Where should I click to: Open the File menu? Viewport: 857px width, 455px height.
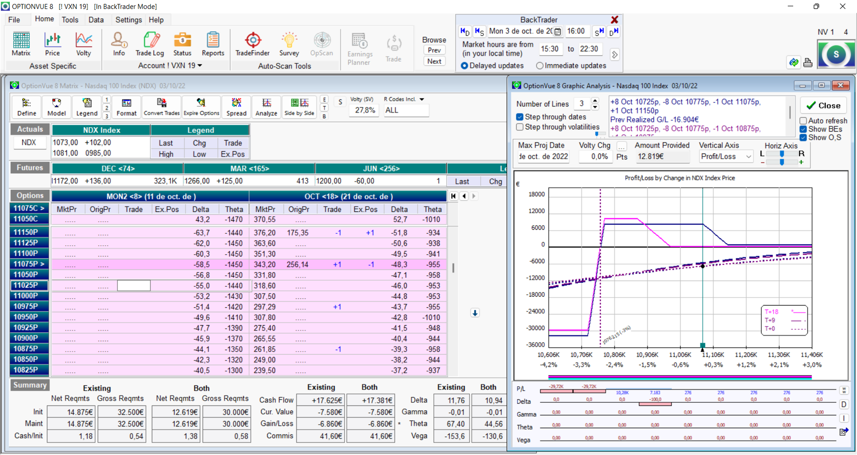[x=14, y=20]
